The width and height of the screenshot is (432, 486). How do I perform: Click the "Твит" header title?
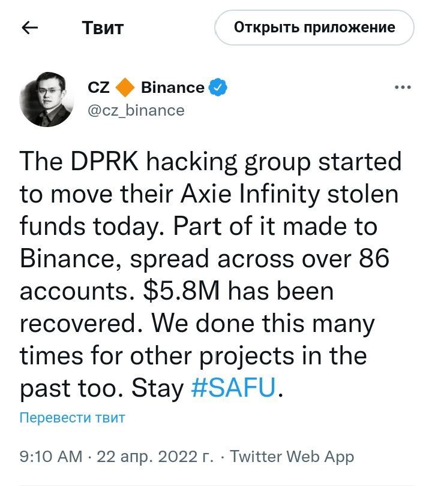103,28
